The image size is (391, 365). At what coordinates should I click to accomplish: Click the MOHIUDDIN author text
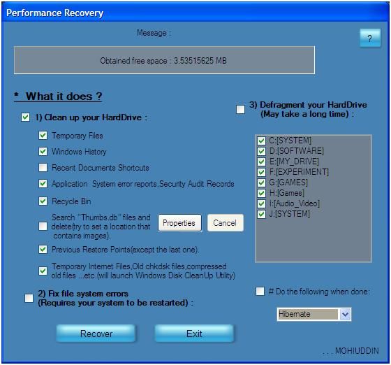coord(357,351)
